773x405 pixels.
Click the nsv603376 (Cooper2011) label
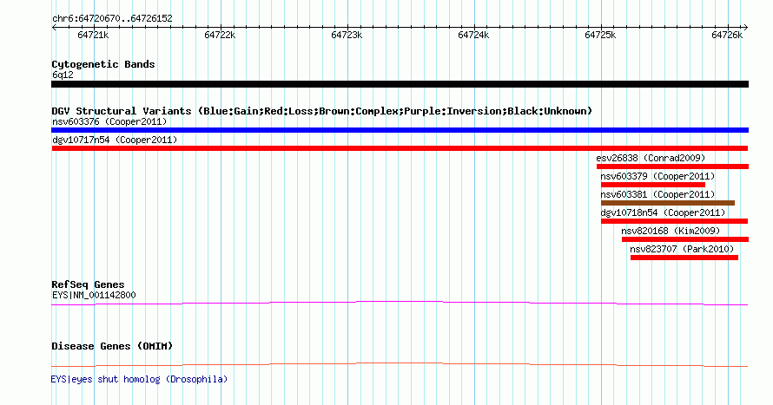click(109, 121)
